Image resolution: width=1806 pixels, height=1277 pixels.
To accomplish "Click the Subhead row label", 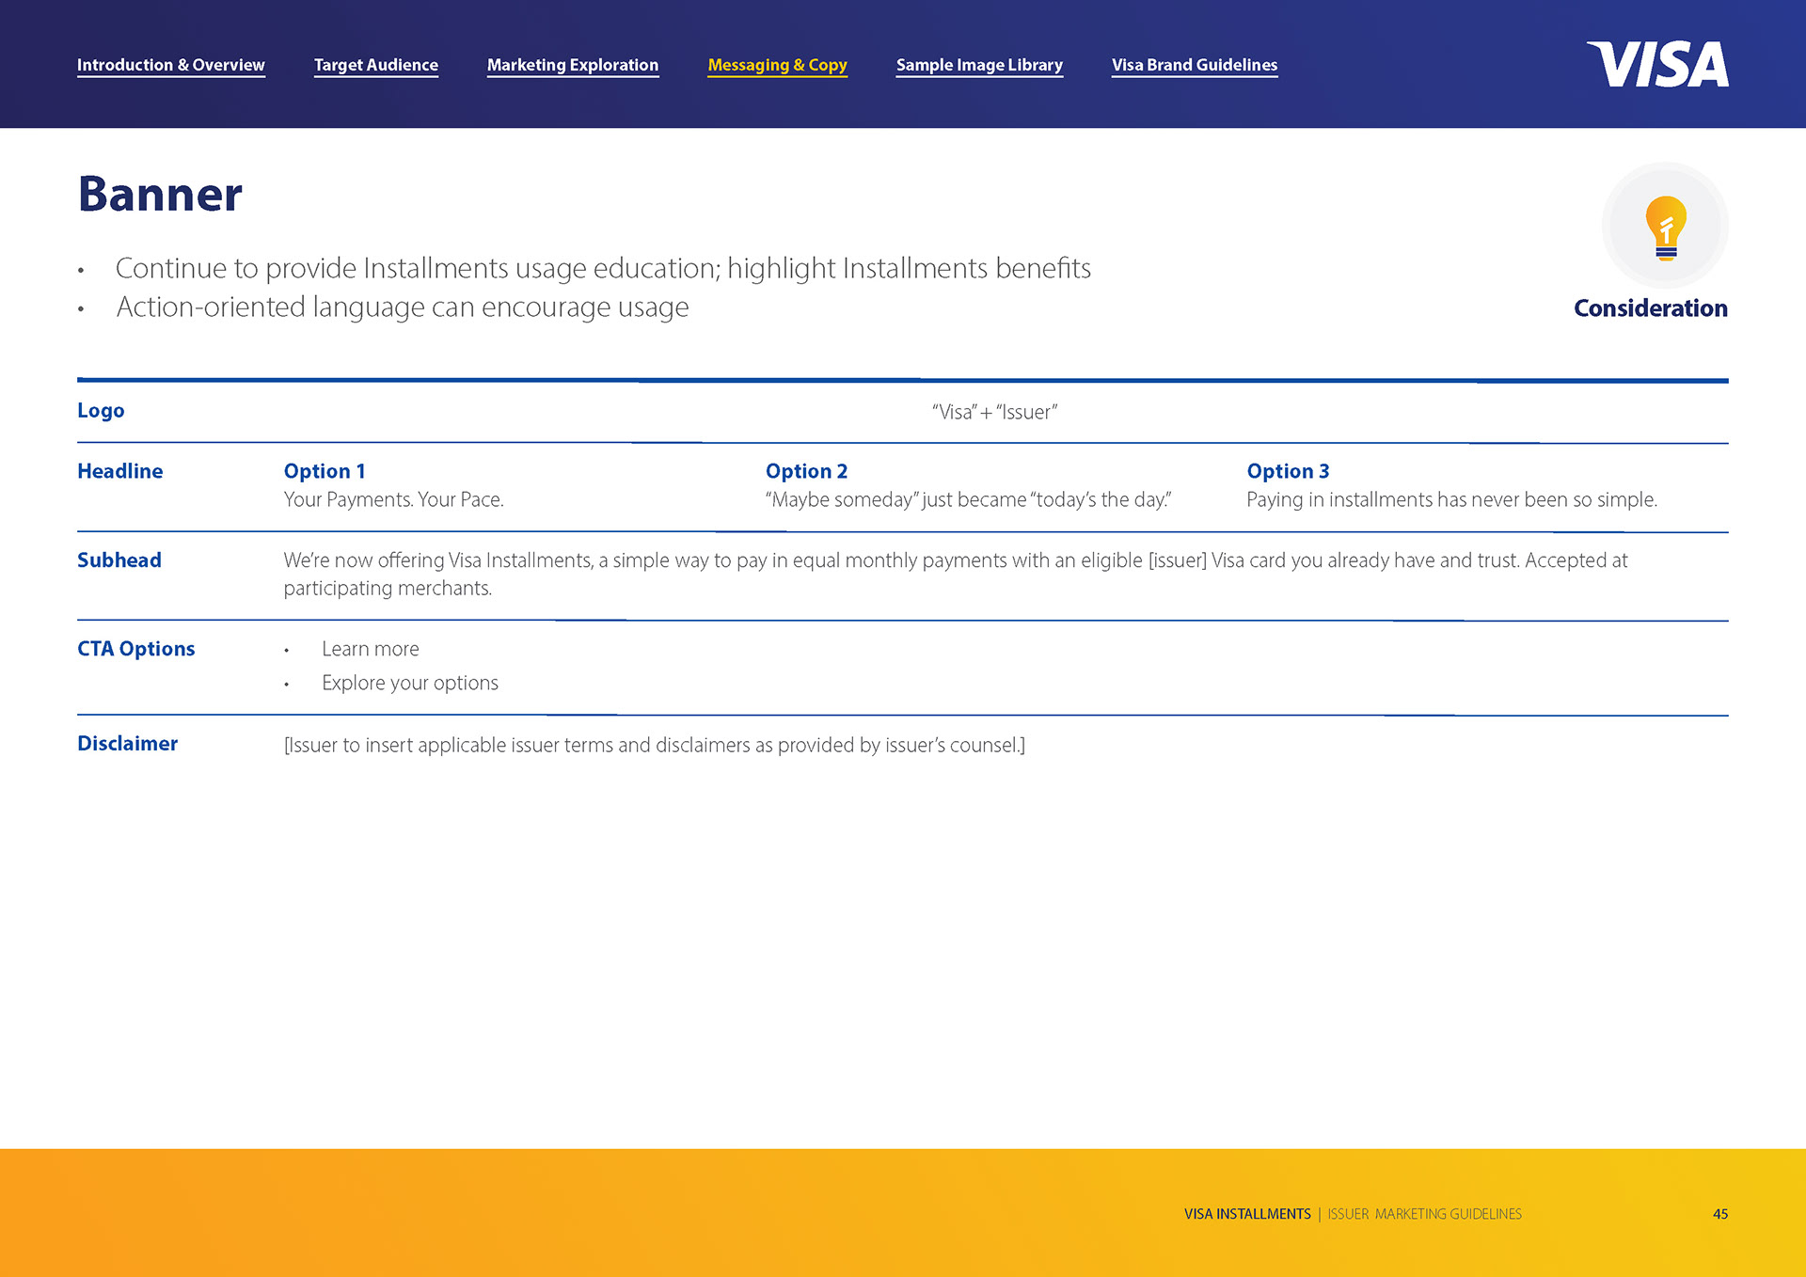I will [119, 560].
